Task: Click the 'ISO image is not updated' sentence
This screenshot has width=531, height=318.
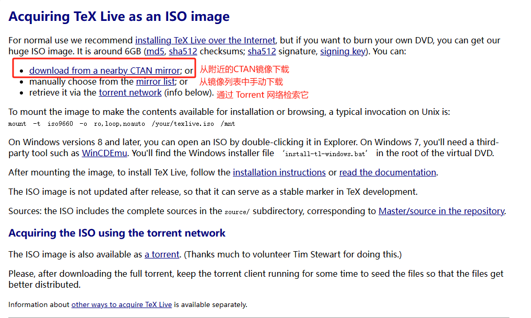Action: tap(213, 192)
